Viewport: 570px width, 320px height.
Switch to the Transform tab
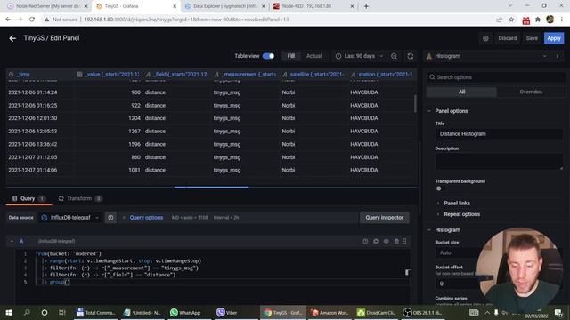point(80,198)
